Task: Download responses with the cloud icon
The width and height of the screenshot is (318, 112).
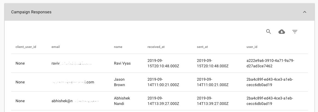Action: [x=282, y=32]
